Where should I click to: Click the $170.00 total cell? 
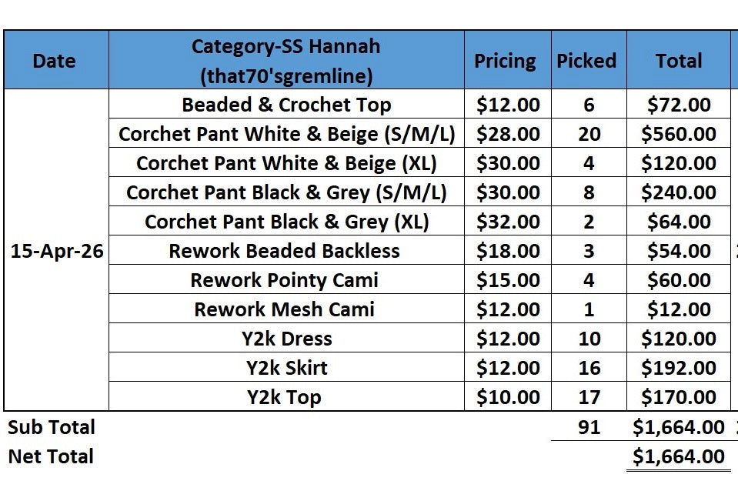click(679, 396)
